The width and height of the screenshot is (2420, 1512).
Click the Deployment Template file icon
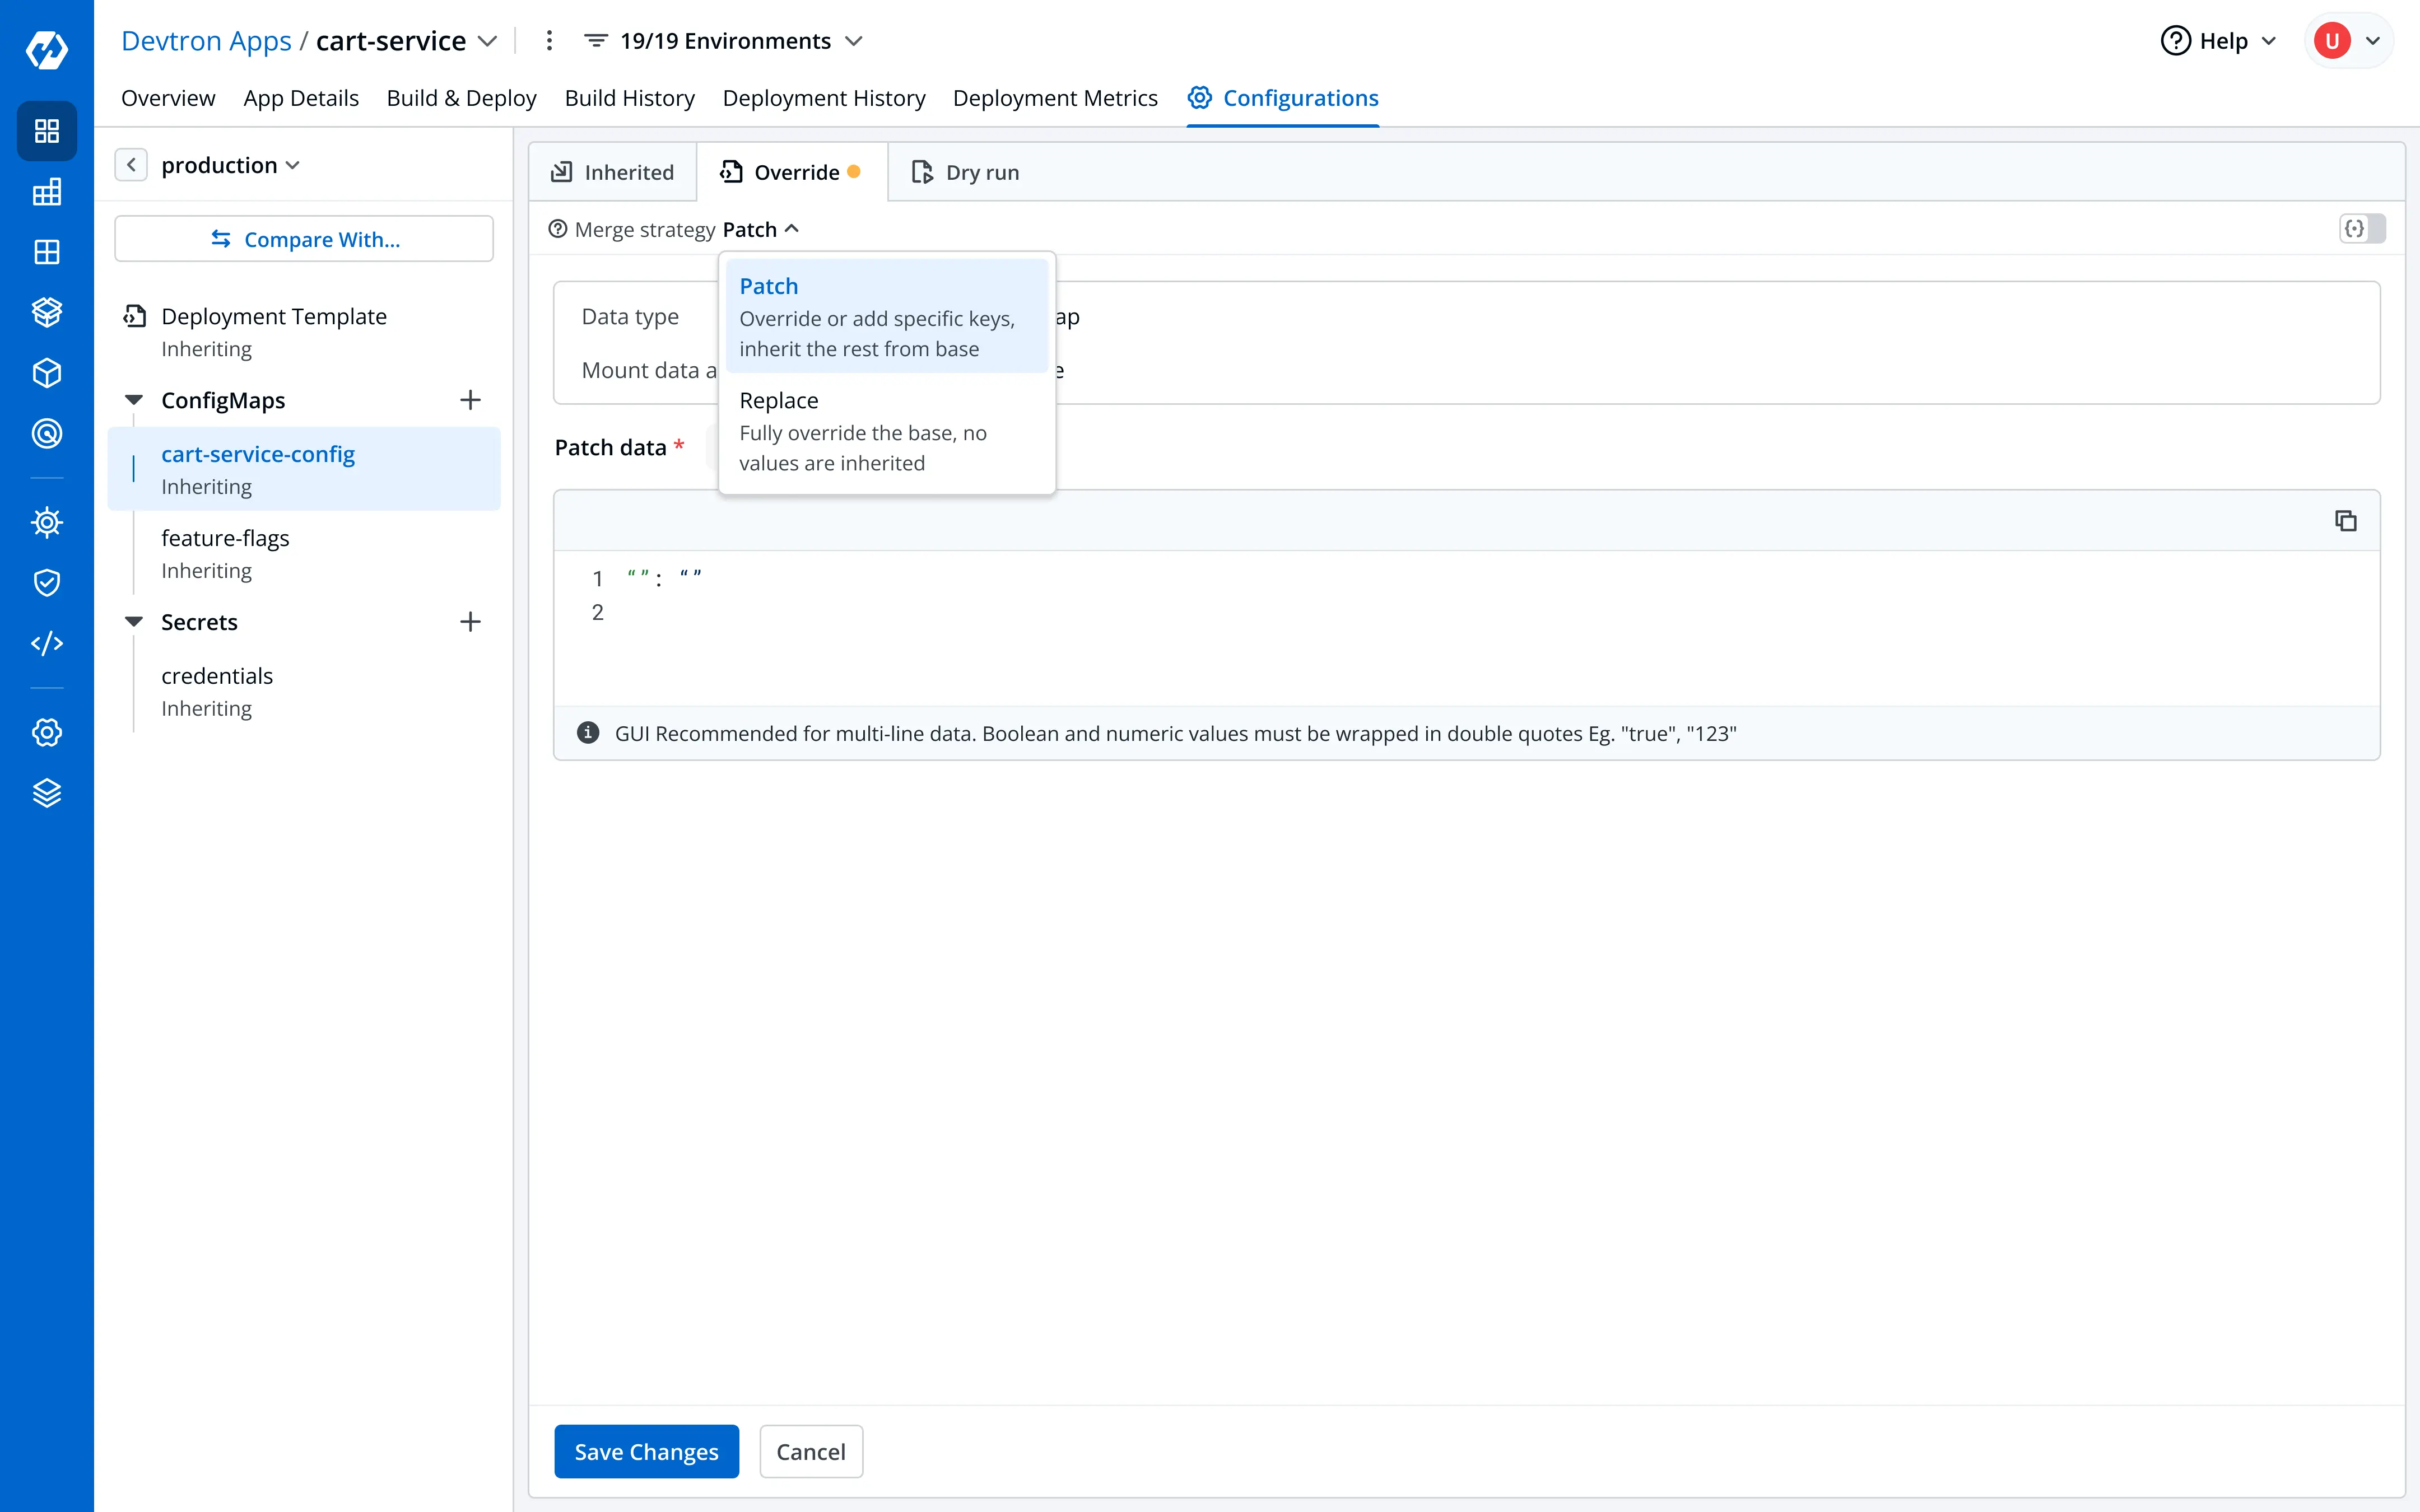coord(135,316)
